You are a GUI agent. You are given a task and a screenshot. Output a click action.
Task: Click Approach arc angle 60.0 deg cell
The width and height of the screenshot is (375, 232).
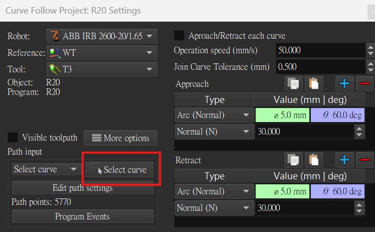click(x=337, y=115)
